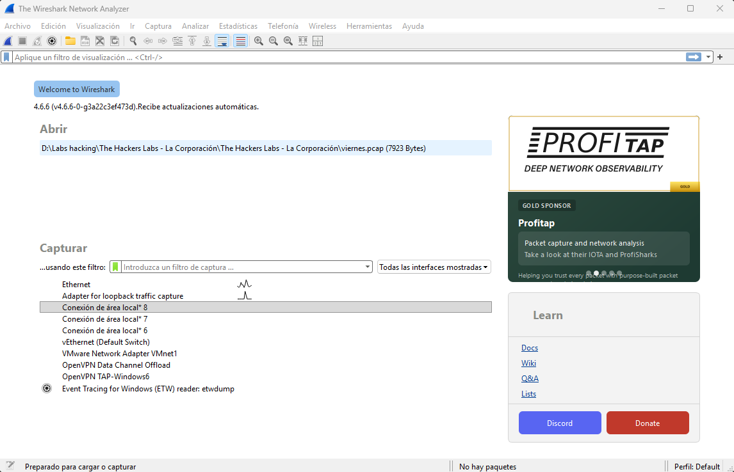This screenshot has height=472, width=734.
Task: Click the capture filter green bookmark icon
Action: click(115, 267)
